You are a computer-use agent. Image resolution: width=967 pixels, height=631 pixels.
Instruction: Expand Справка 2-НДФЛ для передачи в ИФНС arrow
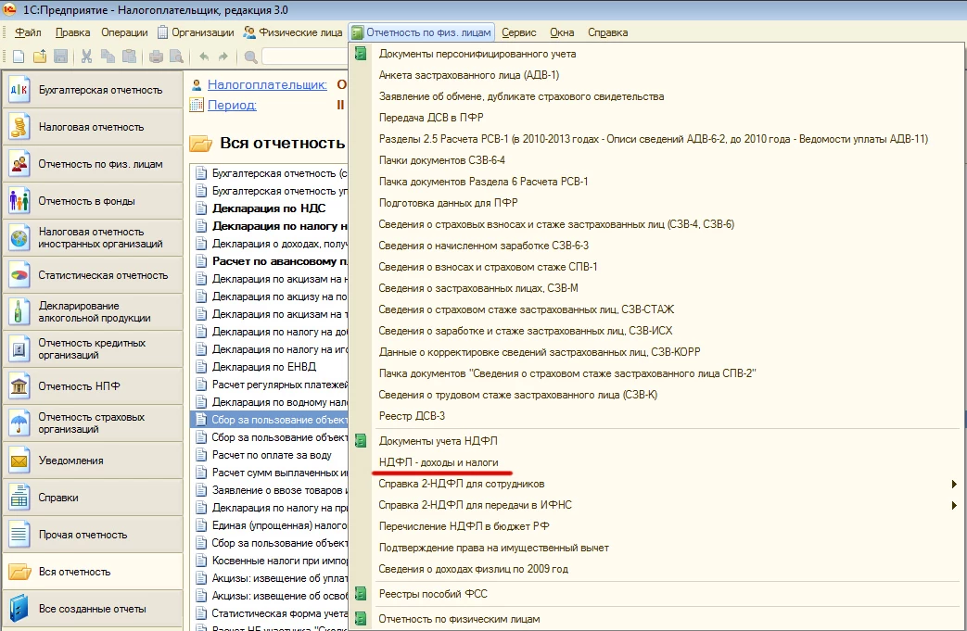pos(953,505)
